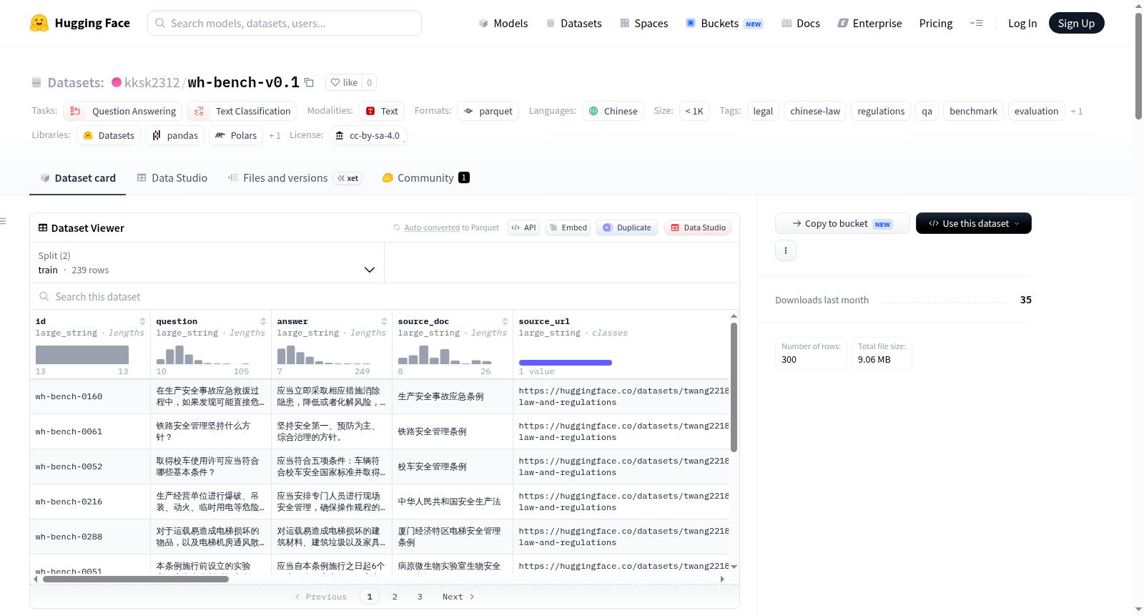Viewport: 1144px width, 616px height.
Task: Click the Hugging Face logo icon
Action: pyautogui.click(x=39, y=23)
